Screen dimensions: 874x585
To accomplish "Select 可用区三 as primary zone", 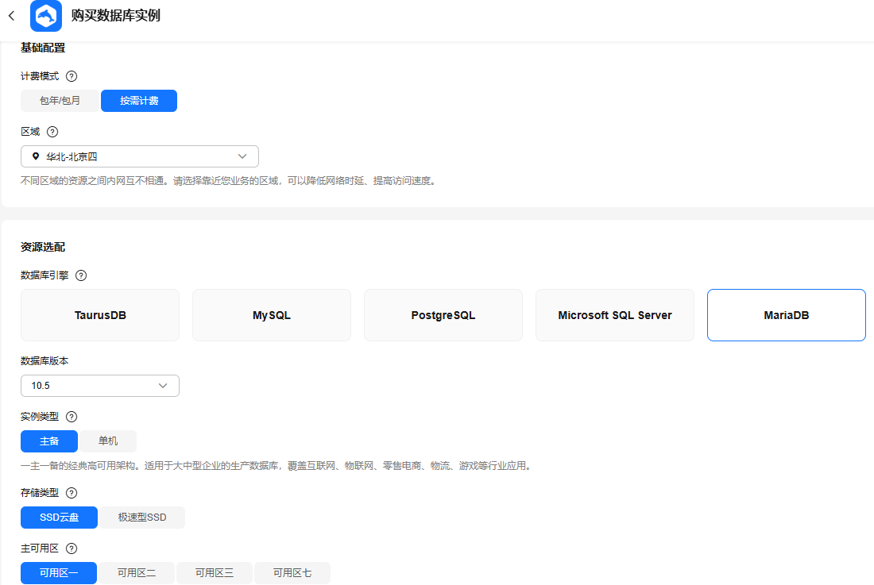I will tap(215, 573).
